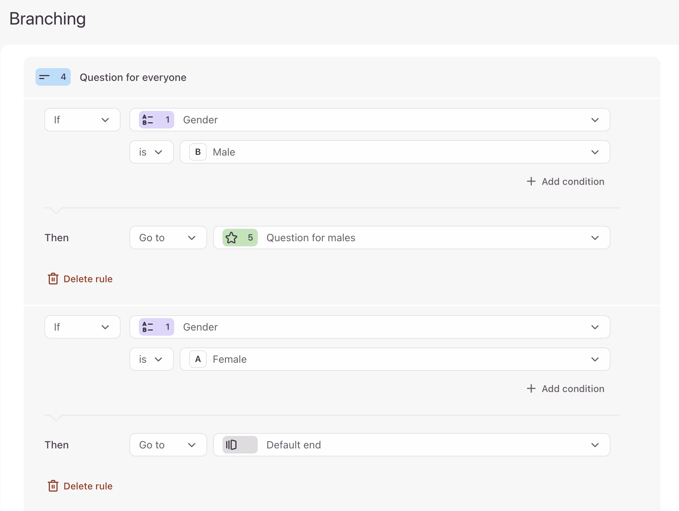Image resolution: width=679 pixels, height=511 pixels.
Task: Expand the Gender question chevron in Female rule
Action: [x=595, y=327]
